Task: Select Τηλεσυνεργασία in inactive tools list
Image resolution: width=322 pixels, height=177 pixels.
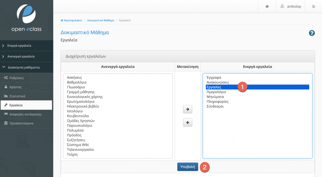Action: tap(80, 150)
